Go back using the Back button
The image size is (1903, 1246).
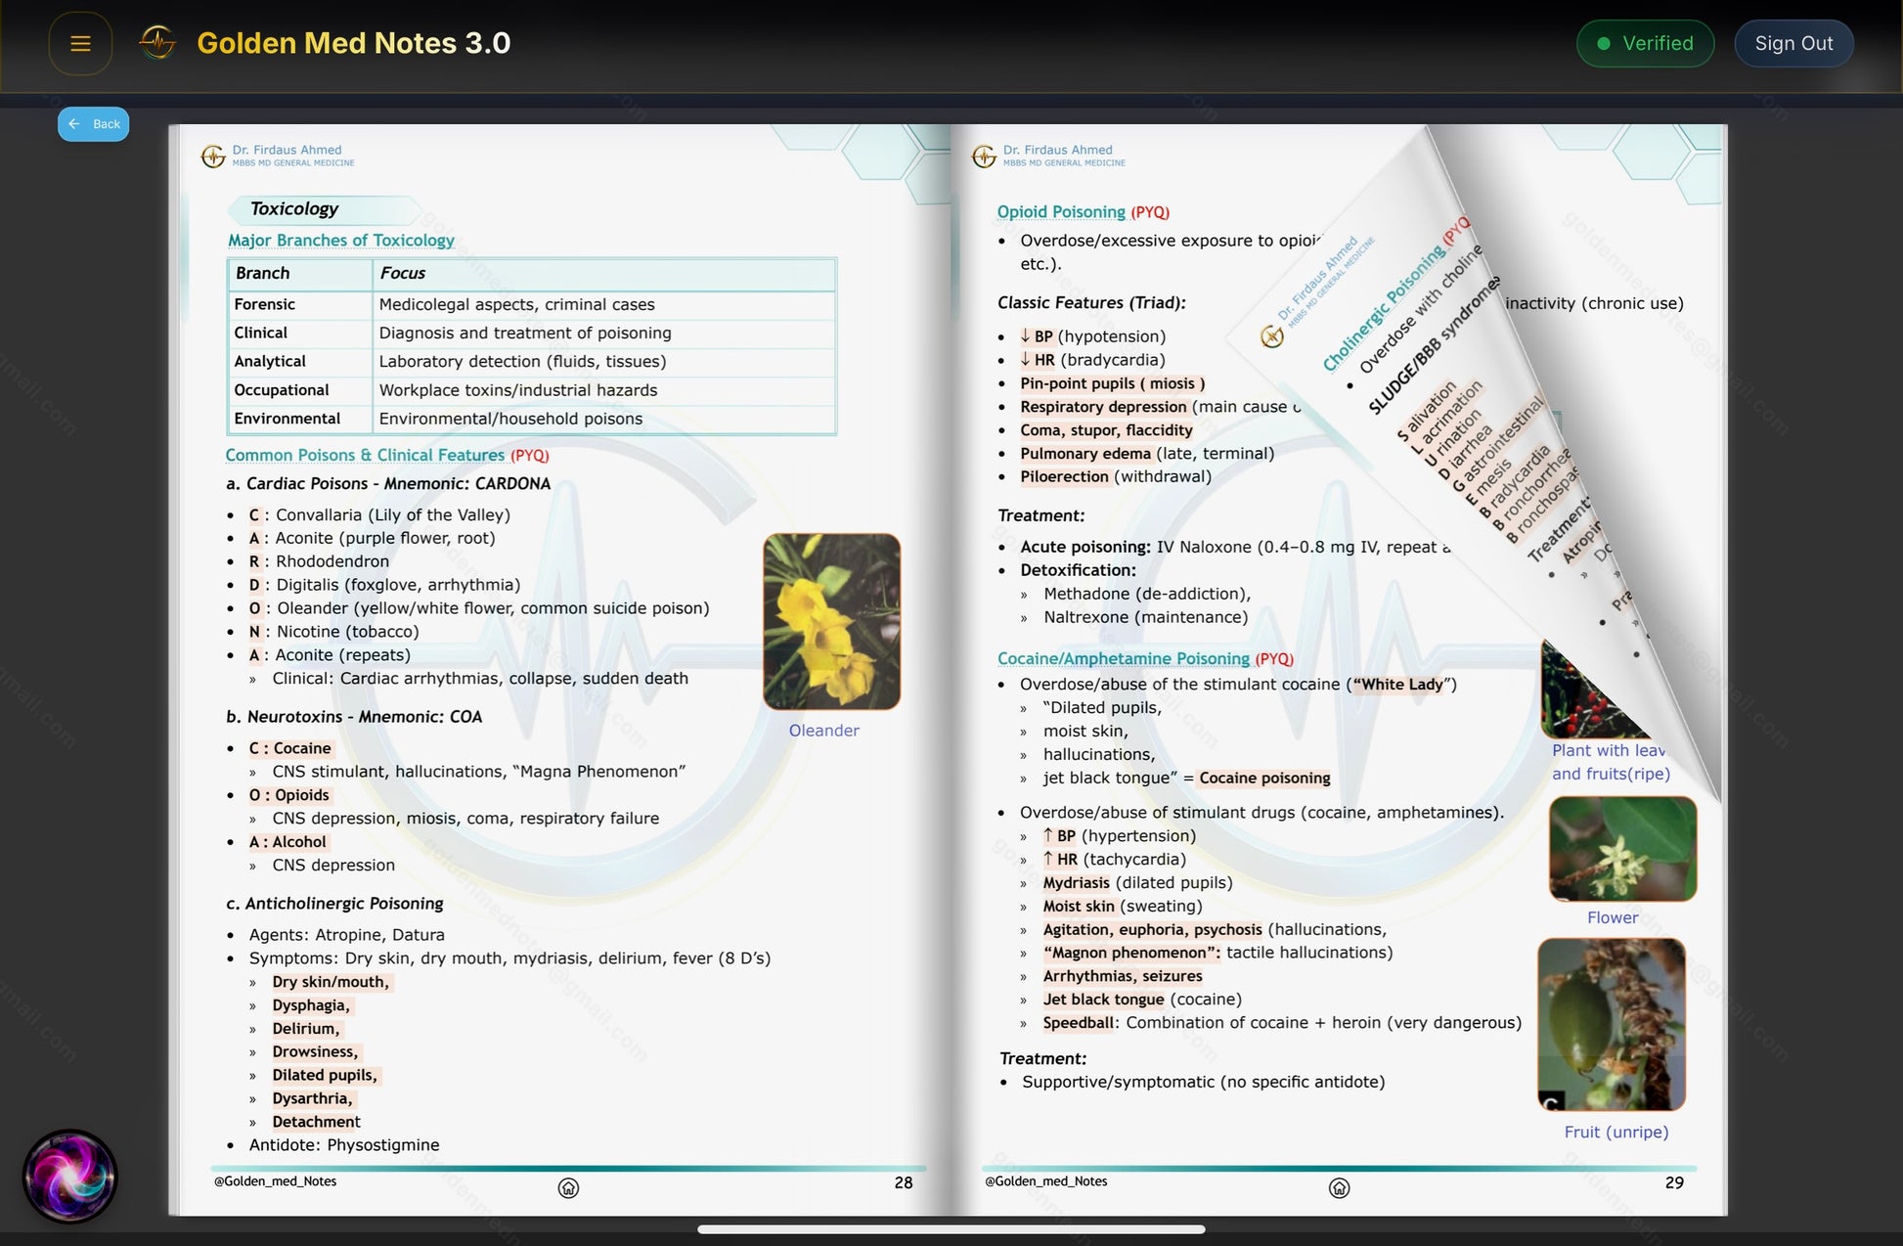[x=94, y=124]
